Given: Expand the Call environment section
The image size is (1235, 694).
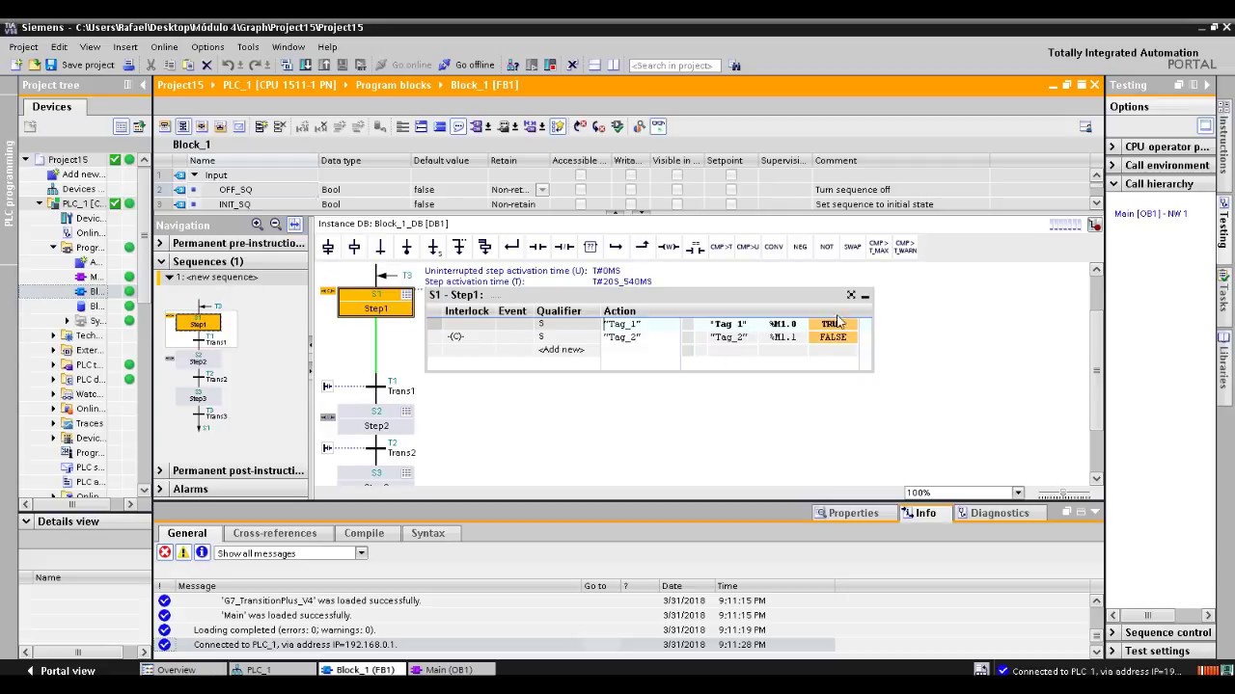Looking at the screenshot, I should pyautogui.click(x=1112, y=165).
